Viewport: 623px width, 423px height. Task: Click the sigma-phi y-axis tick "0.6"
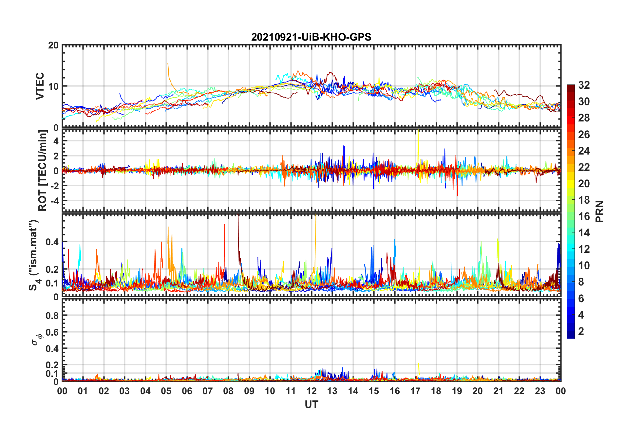(52, 332)
